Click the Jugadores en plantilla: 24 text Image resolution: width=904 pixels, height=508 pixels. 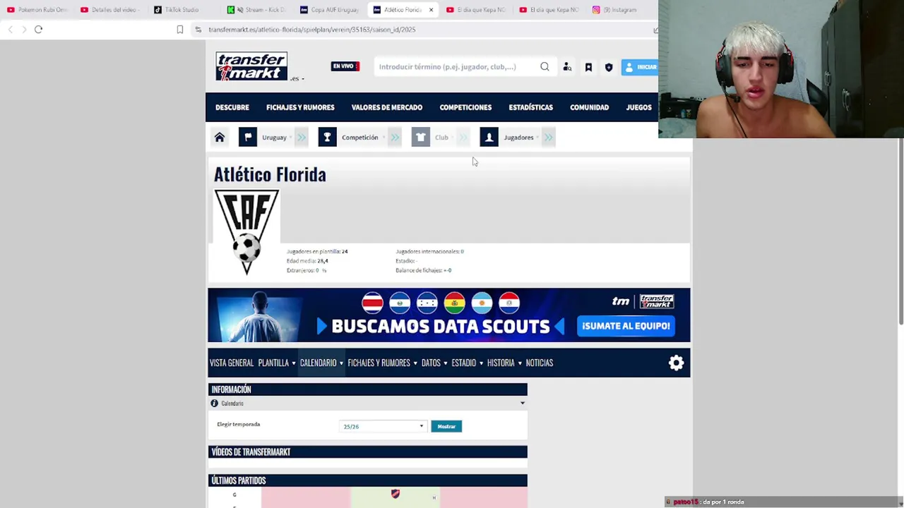(x=317, y=251)
